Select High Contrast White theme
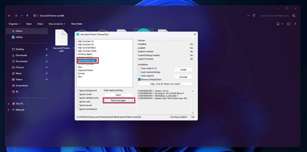This screenshot has height=152, width=307. 87,51
